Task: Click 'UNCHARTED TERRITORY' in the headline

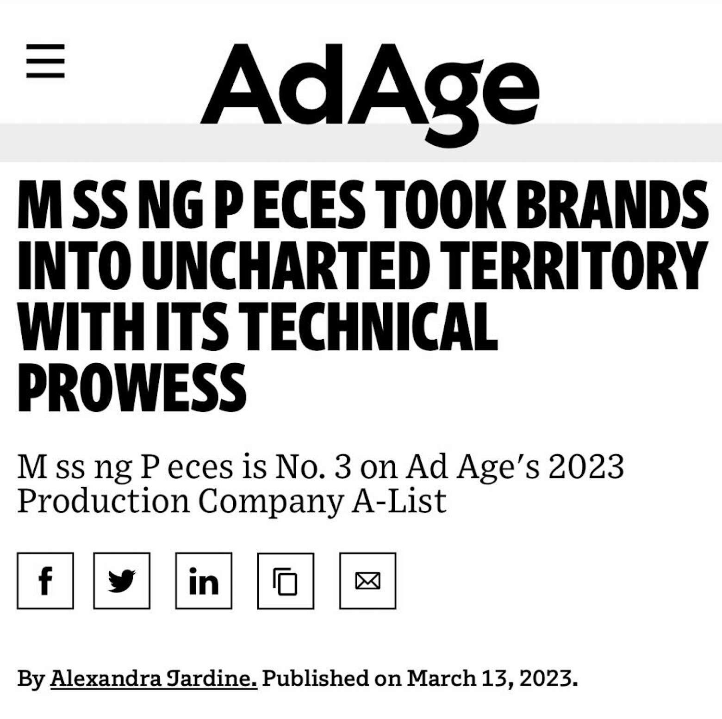Action: tap(426, 265)
